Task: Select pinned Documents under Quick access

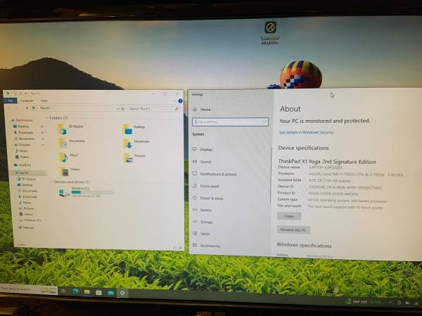Action: pos(26,138)
